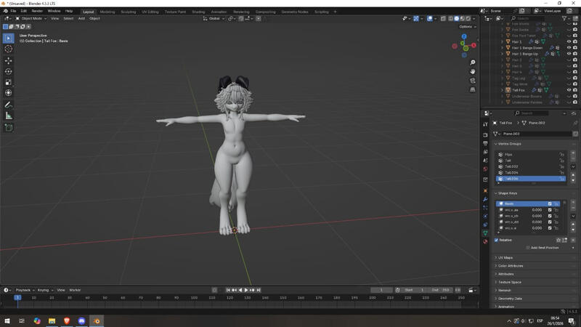
Task: Open the Particles properties tab
Action: pyautogui.click(x=485, y=208)
